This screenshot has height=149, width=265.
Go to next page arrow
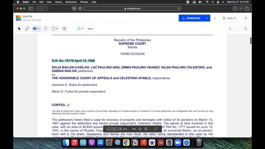(120, 129)
